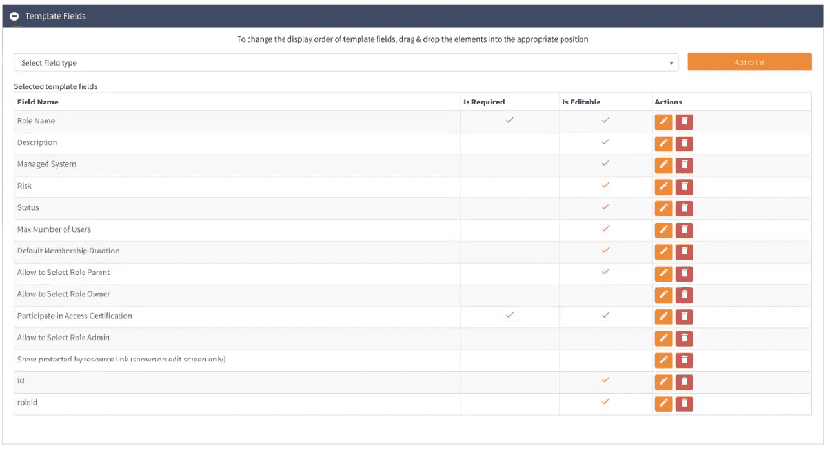
Task: Collapse the Template Fields panel
Action: [x=14, y=16]
